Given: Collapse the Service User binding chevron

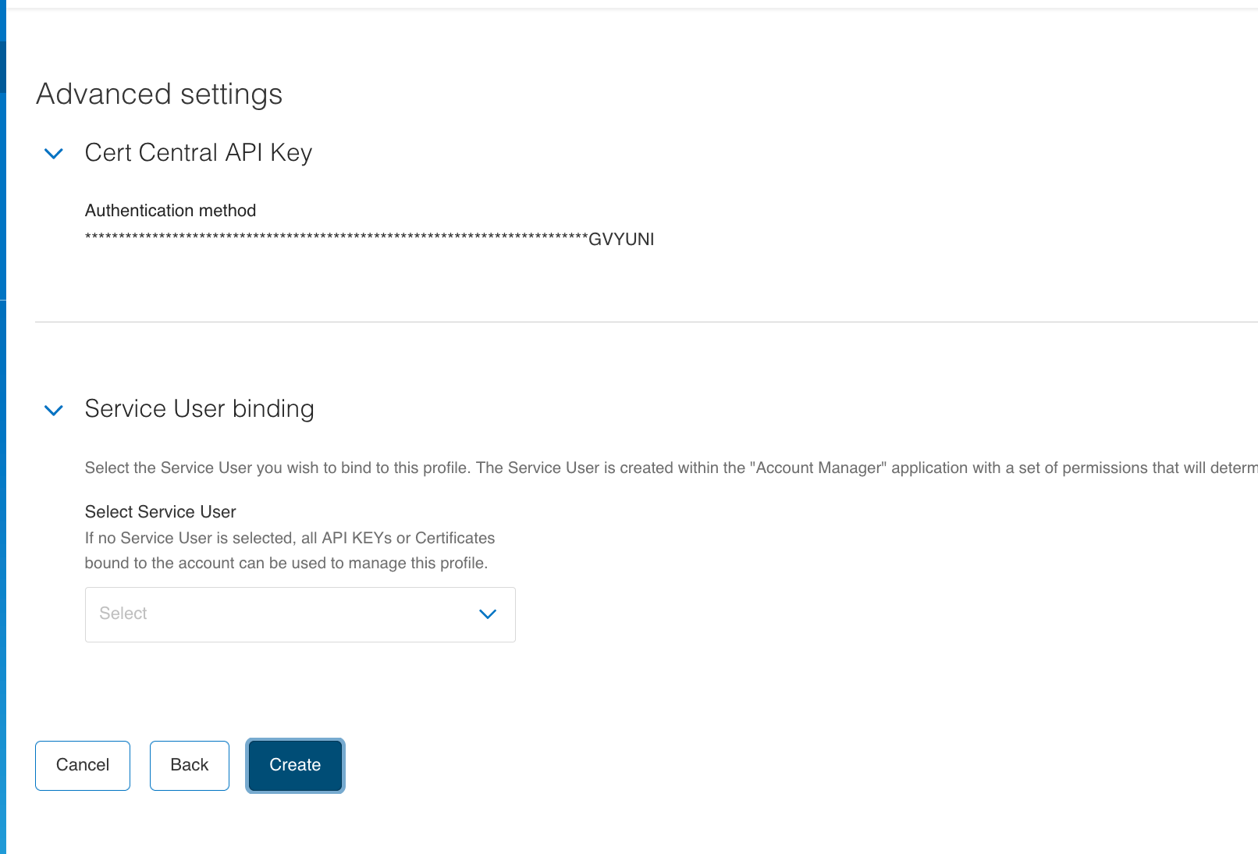Looking at the screenshot, I should point(54,410).
